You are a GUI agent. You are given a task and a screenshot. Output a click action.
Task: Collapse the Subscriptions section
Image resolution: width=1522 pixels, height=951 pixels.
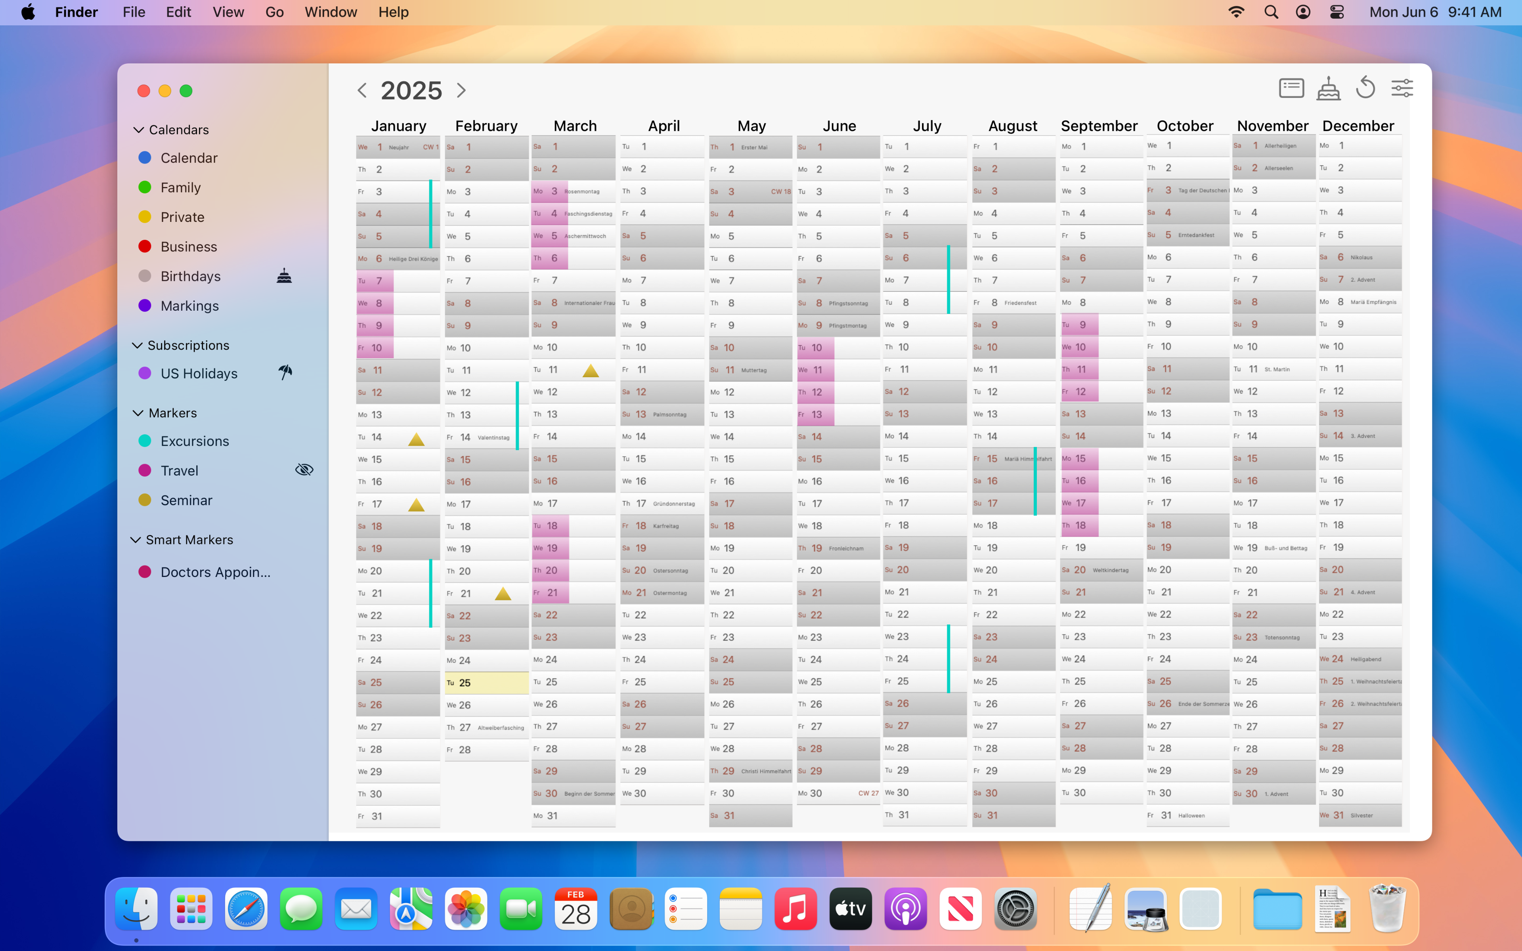pos(137,345)
